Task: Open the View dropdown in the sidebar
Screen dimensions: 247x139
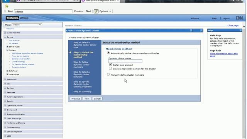Action: click(x=27, y=25)
